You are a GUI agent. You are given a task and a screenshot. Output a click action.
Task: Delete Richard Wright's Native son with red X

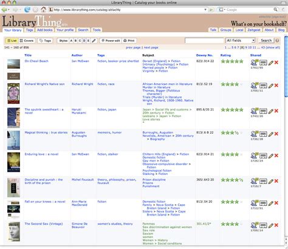(276, 86)
